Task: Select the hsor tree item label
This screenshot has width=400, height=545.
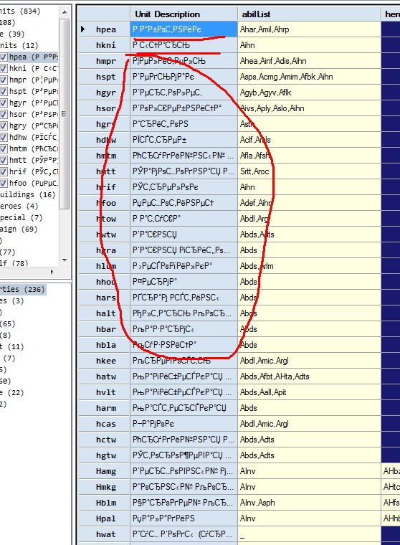Action: coord(34,114)
